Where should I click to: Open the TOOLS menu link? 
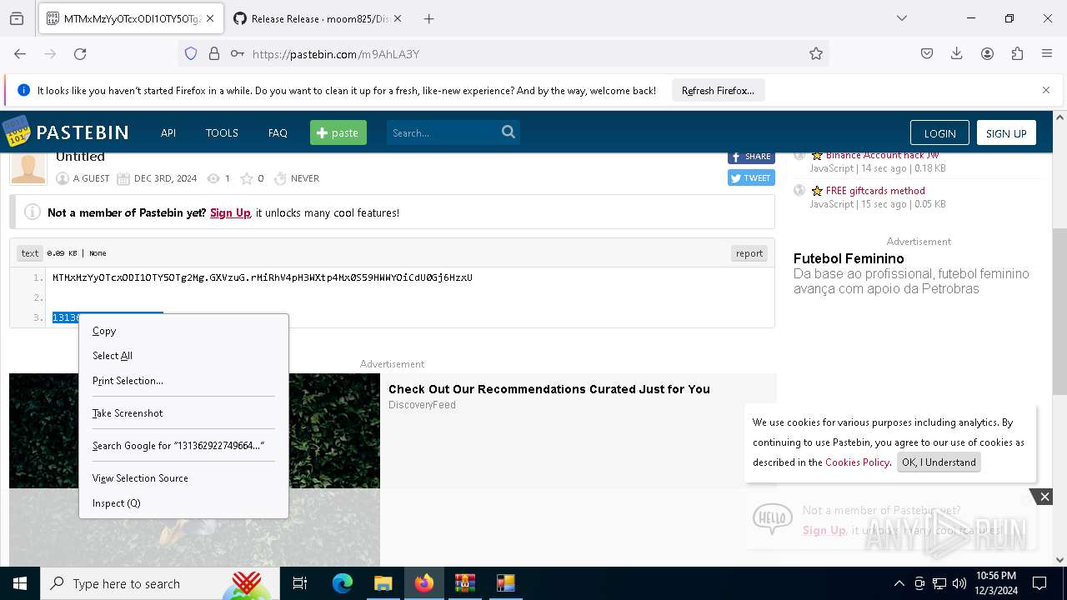(222, 132)
